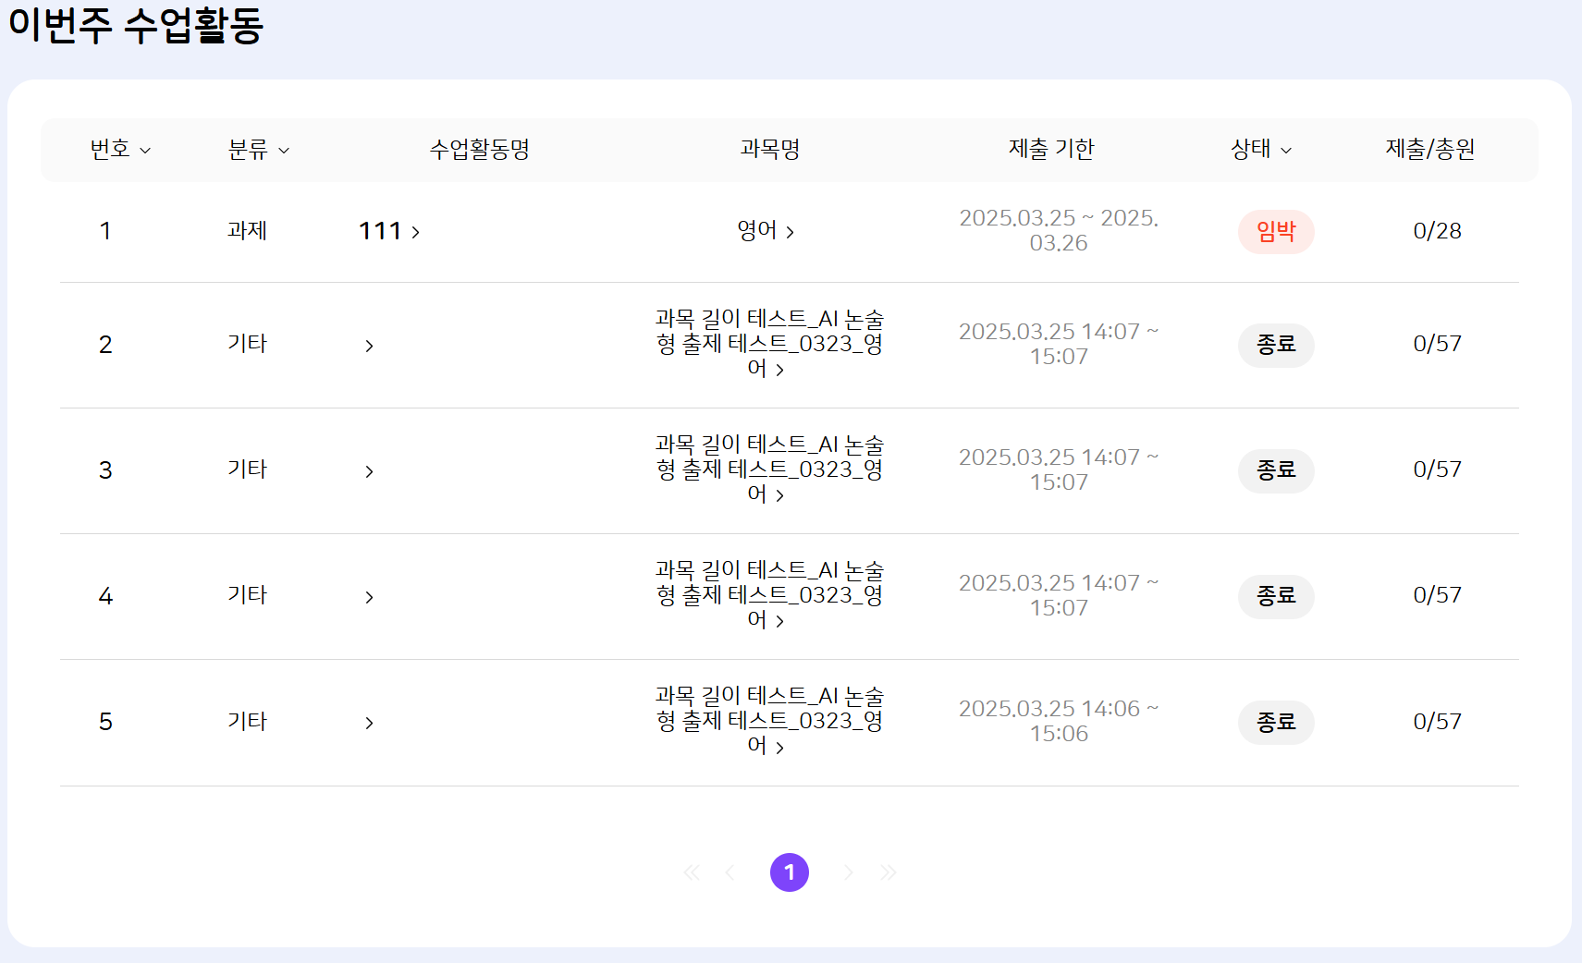Open activity arrow in row 4
The height and width of the screenshot is (963, 1582).
tap(369, 597)
